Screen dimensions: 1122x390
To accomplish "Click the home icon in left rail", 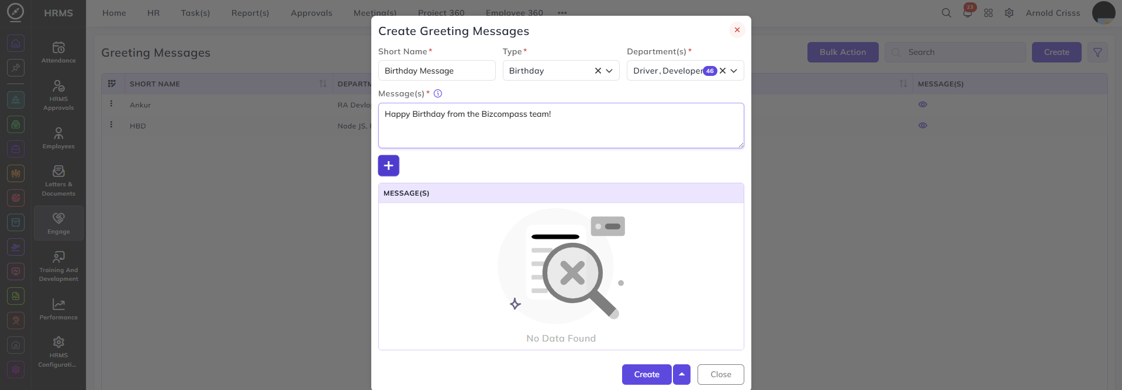I will (16, 43).
